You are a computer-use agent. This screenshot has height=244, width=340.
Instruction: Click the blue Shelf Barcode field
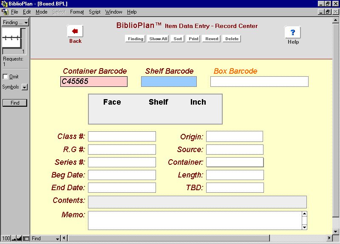(x=169, y=81)
